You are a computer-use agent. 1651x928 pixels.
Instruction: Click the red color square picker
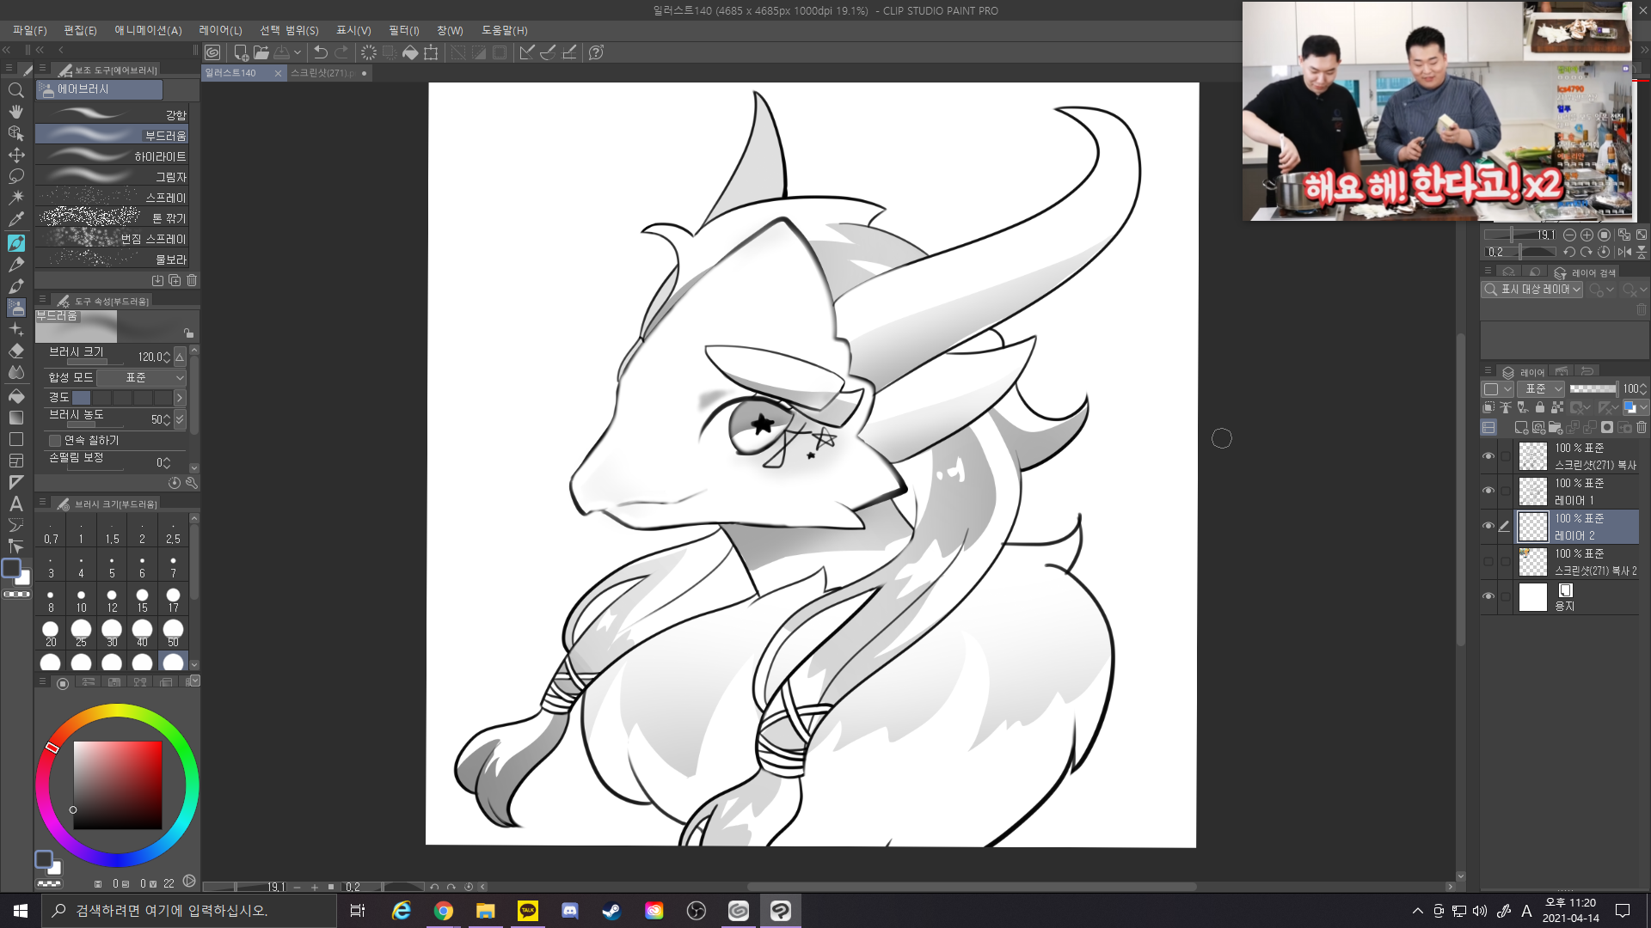[117, 785]
